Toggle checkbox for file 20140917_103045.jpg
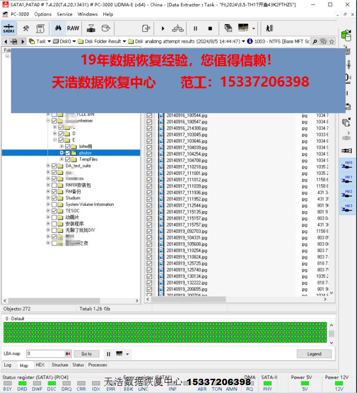This screenshot has width=357, height=393. [x=150, y=135]
